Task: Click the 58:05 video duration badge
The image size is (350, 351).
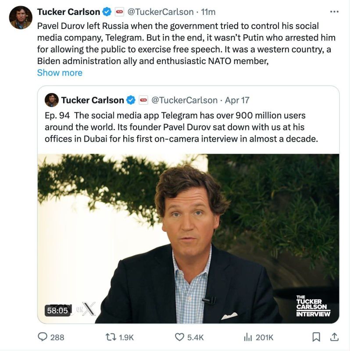Action: point(58,309)
